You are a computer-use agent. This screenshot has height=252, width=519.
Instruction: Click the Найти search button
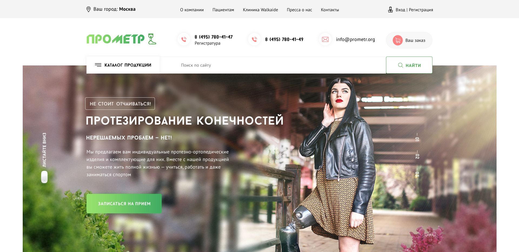(x=409, y=65)
